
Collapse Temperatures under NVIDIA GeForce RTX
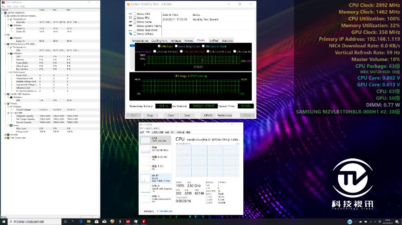8,47
